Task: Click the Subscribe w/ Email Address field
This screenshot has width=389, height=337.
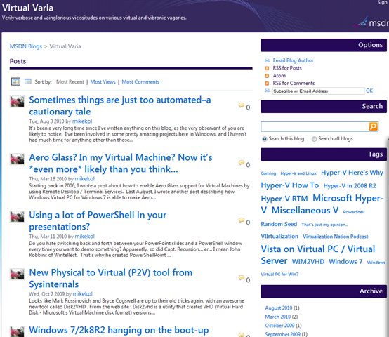Action: pyautogui.click(x=318, y=91)
